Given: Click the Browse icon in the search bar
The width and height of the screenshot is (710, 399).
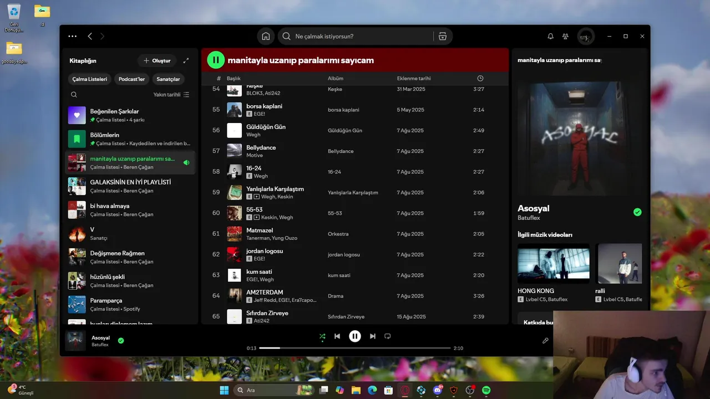Looking at the screenshot, I should pyautogui.click(x=442, y=36).
